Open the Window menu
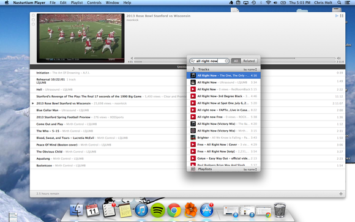This screenshot has height=222, width=355. pyautogui.click(x=112, y=2)
